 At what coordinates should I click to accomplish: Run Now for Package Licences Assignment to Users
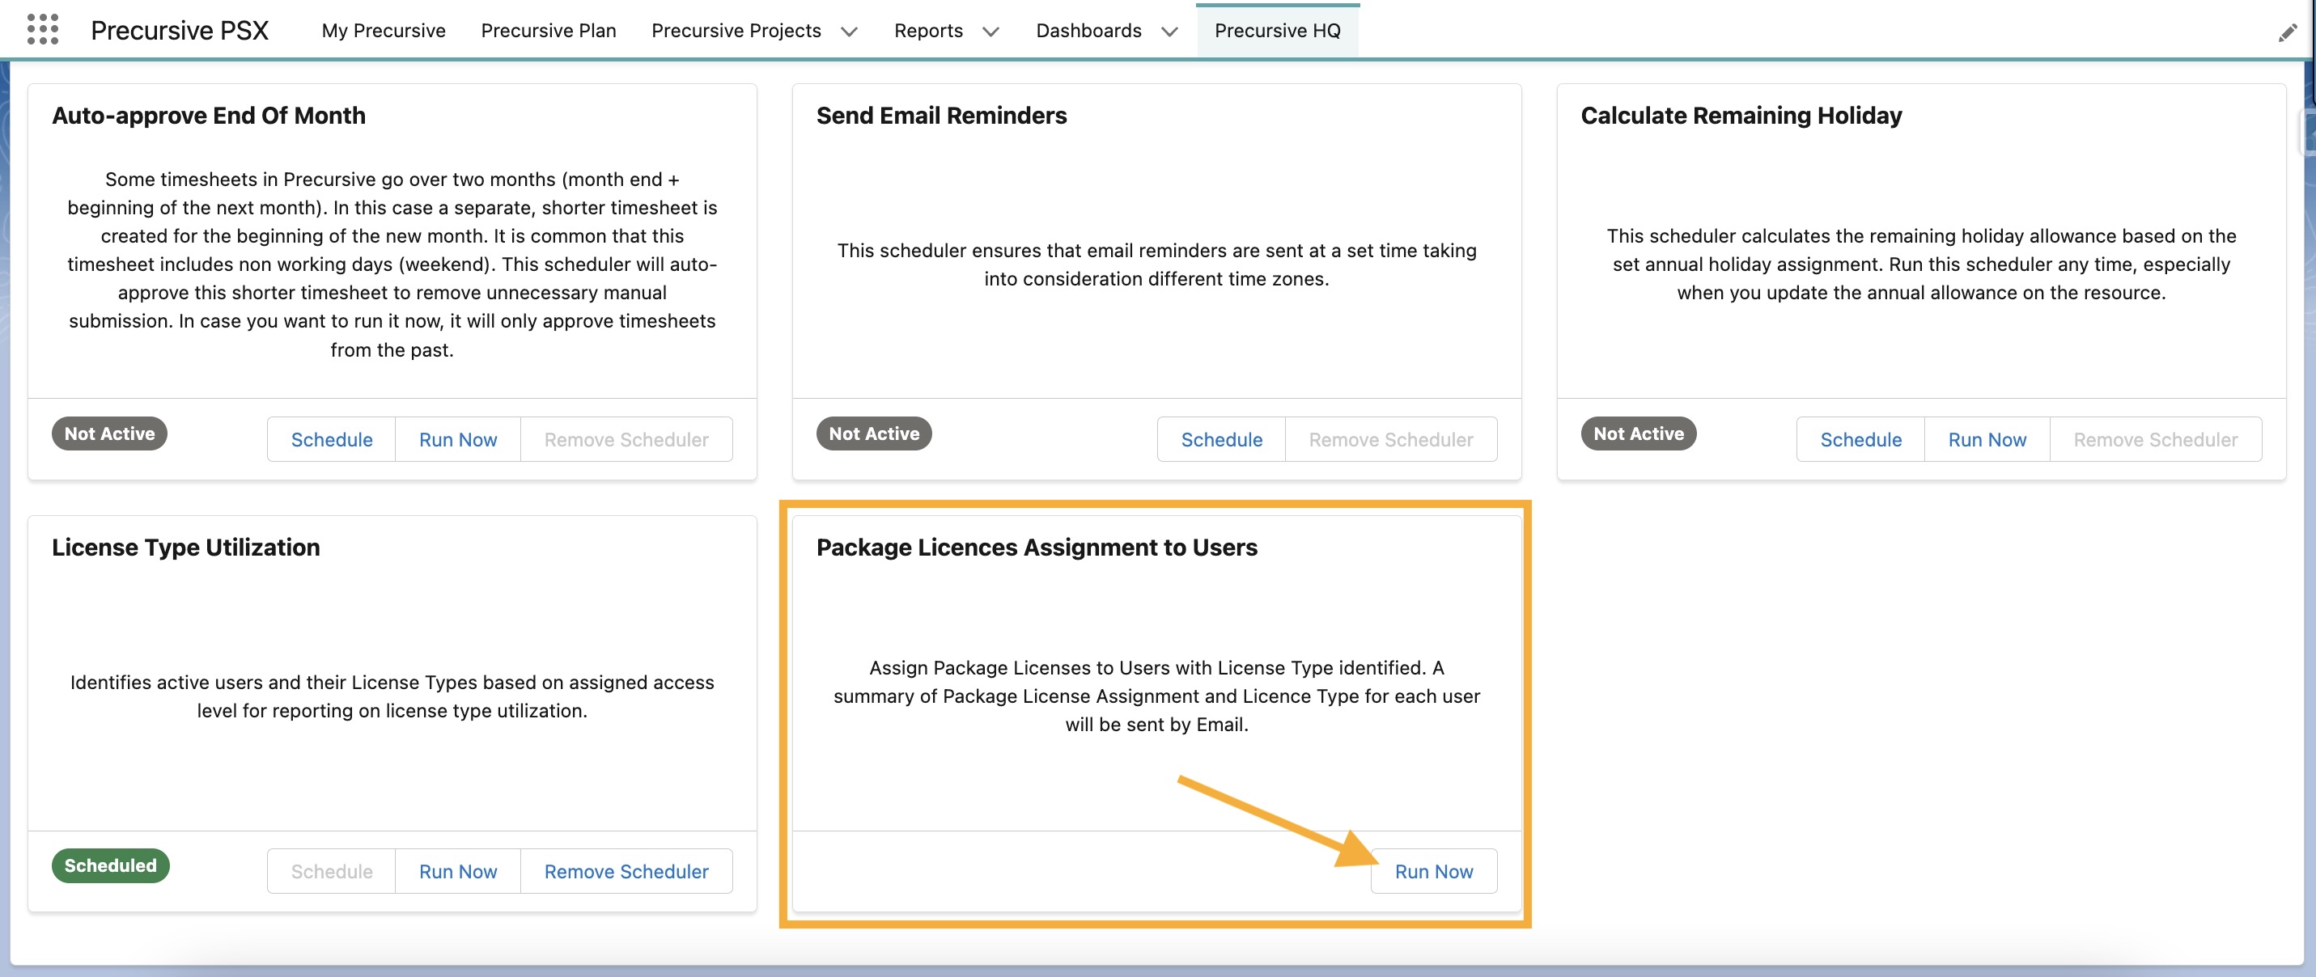[x=1433, y=871]
